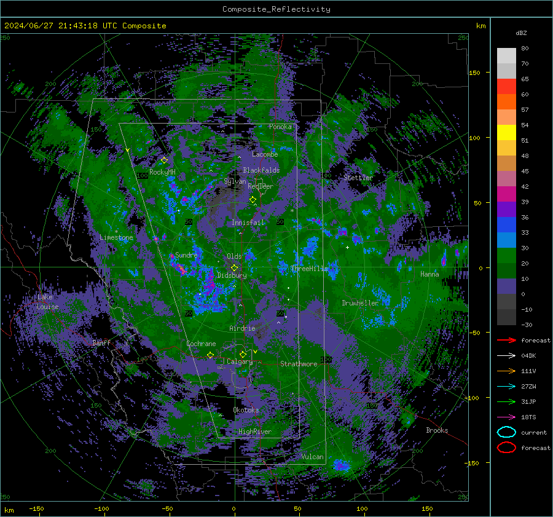Pick the bright yellow swatch between 54 and 51 dBZ
The image size is (553, 517).
pyautogui.click(x=506, y=132)
